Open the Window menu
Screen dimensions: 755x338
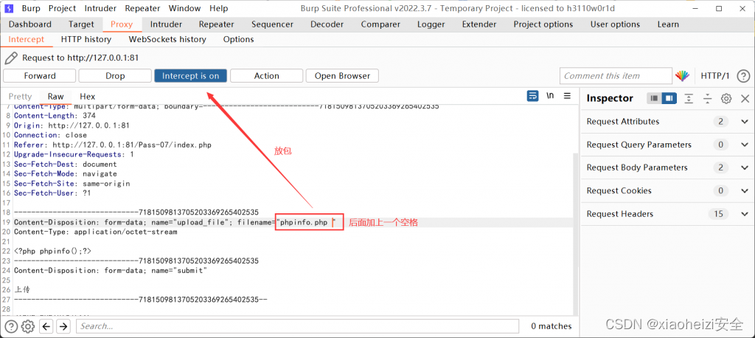click(x=185, y=8)
